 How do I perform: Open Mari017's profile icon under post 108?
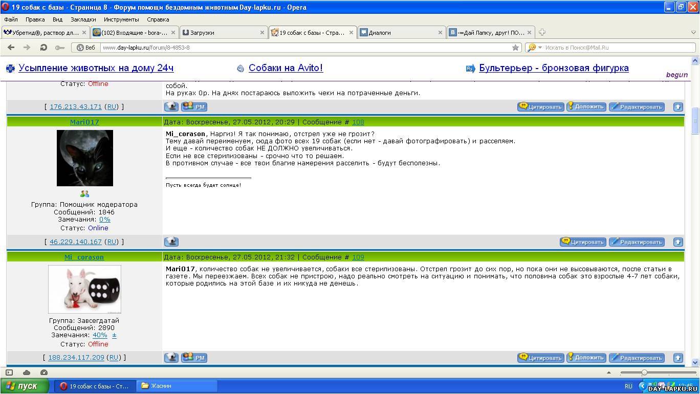click(x=171, y=242)
